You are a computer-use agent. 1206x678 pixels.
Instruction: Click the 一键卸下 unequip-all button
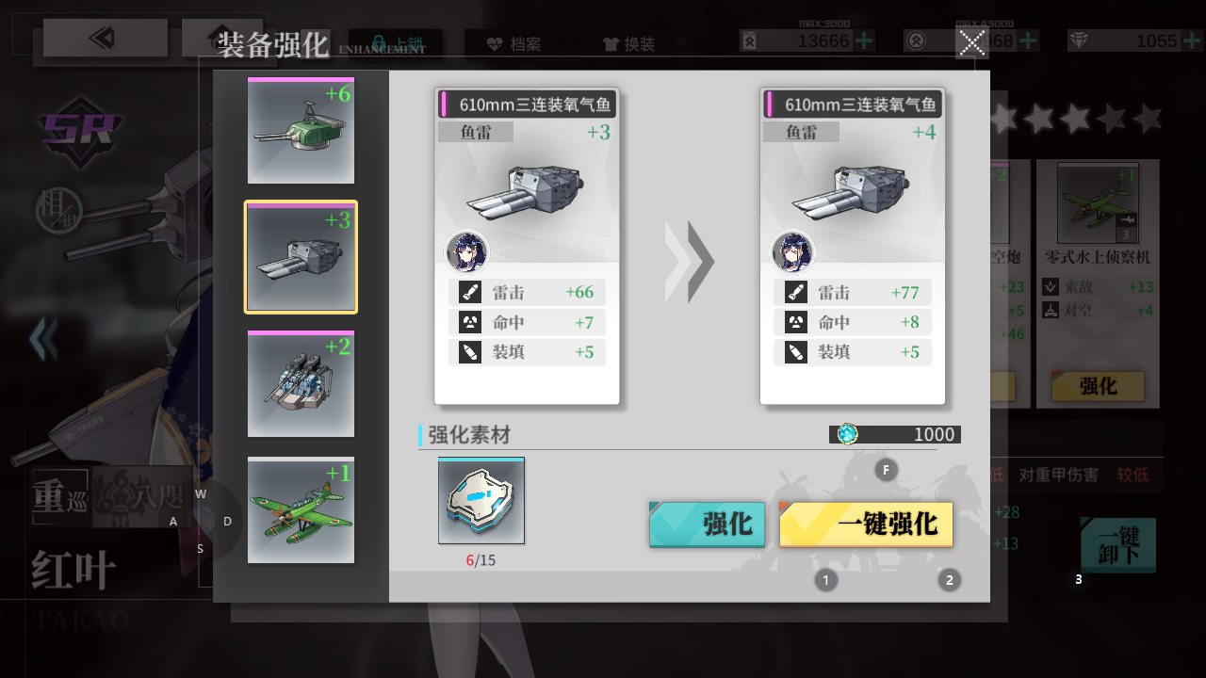(1118, 545)
